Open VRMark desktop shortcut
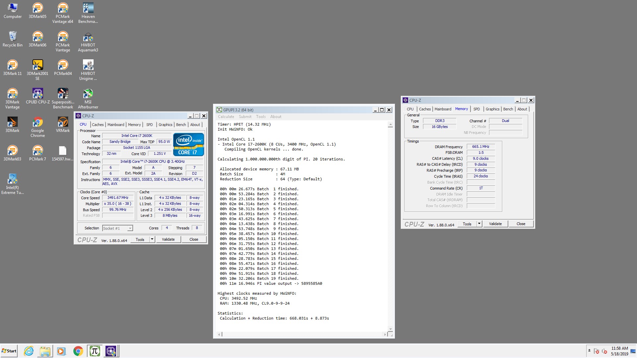This screenshot has width=637, height=358. point(63,125)
